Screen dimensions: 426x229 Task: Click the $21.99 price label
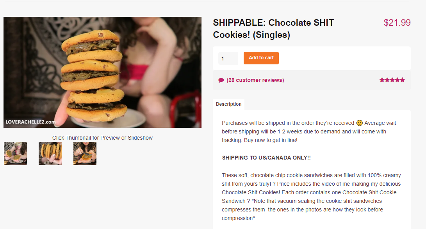coord(397,23)
